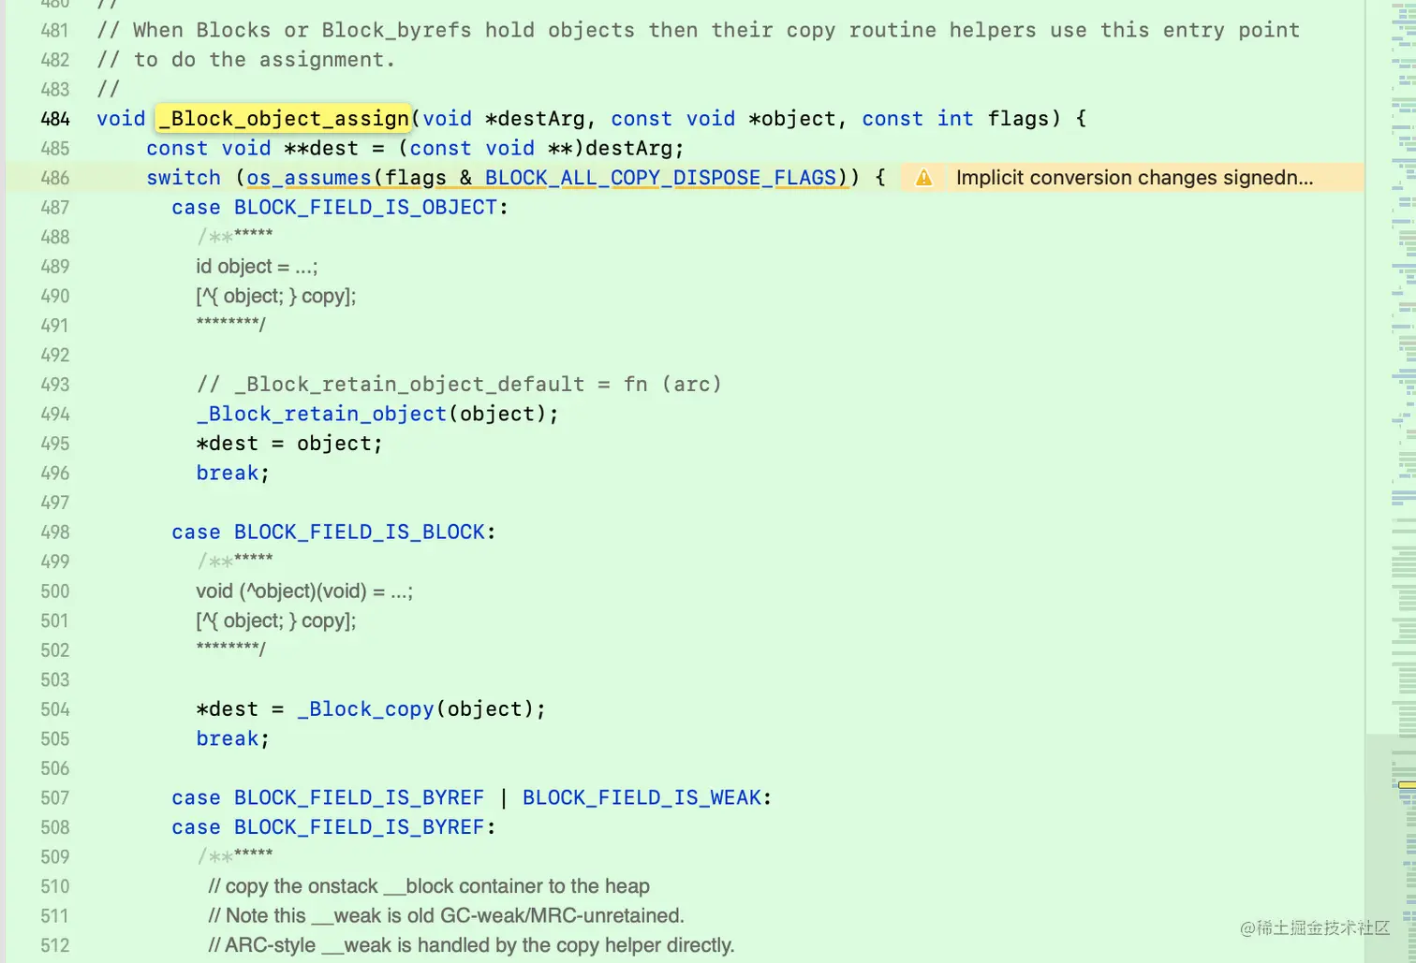Click the break keyword on line 496

coord(228,473)
